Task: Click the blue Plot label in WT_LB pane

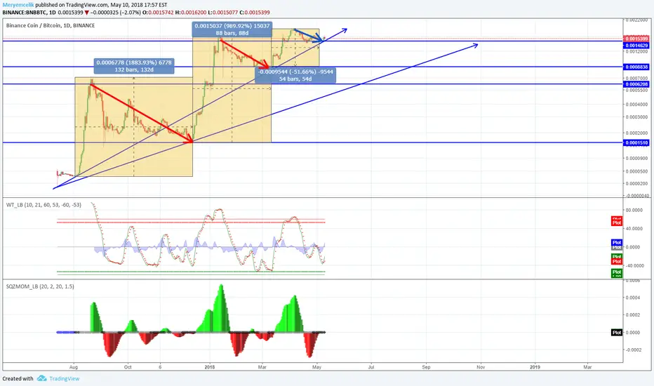Action: click(617, 242)
